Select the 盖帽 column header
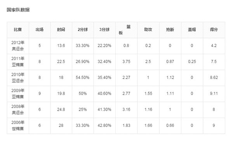Image resolution: width=233 pixels, height=147 pixels. pyautogui.click(x=192, y=30)
